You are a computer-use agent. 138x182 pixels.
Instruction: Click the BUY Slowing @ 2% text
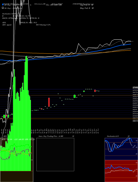[43, 25]
